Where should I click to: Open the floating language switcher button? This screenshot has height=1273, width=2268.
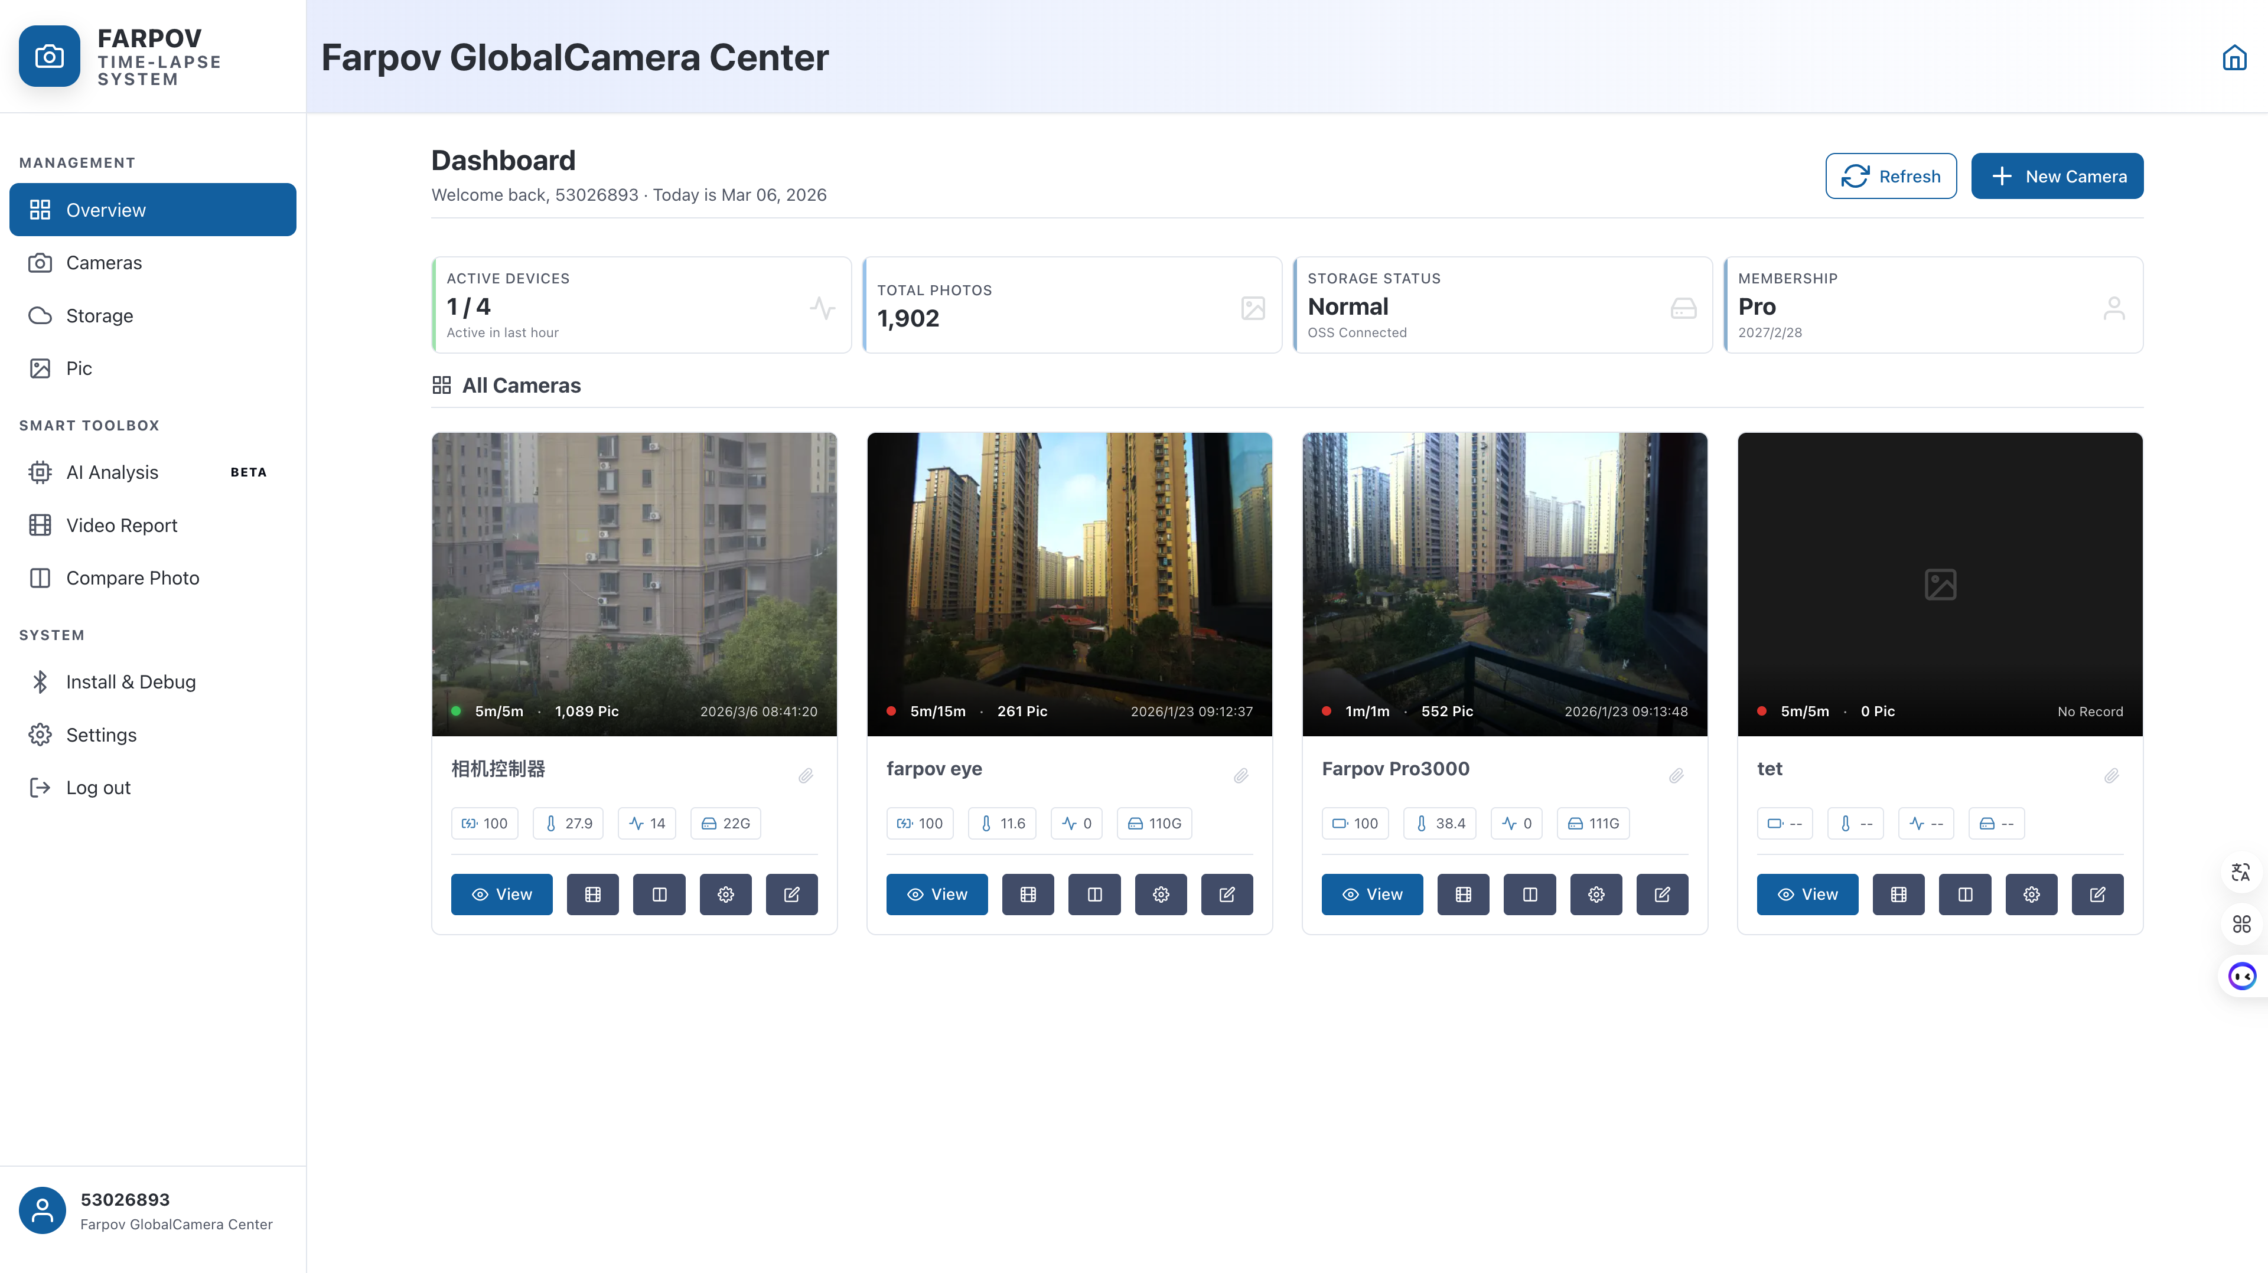2241,873
